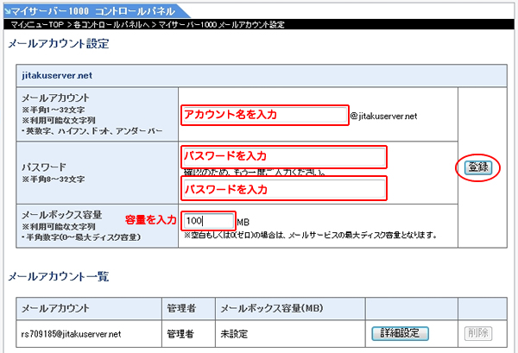Click マイサーバー1000 メールアカウント設定 breadcrumb
This screenshot has height=353, width=518.
[x=219, y=24]
